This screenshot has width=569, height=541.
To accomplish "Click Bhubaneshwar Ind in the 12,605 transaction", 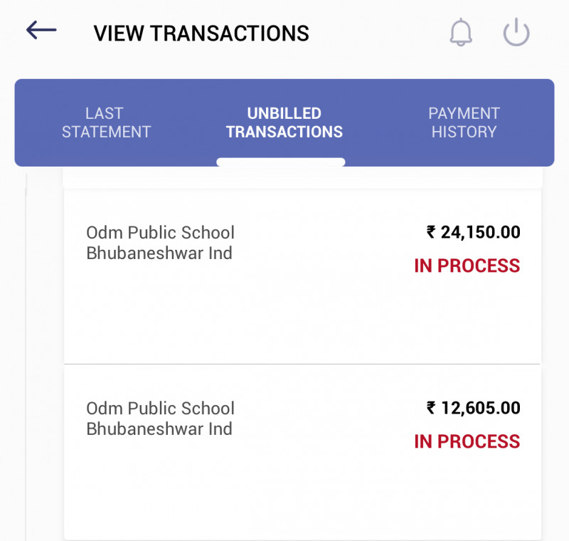I will click(159, 429).
